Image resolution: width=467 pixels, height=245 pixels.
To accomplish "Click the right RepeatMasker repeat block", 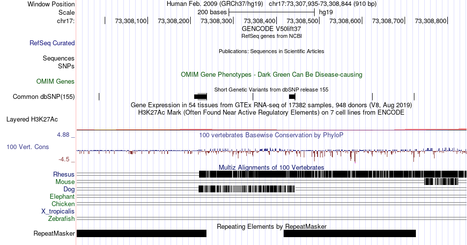I will (x=350, y=233).
